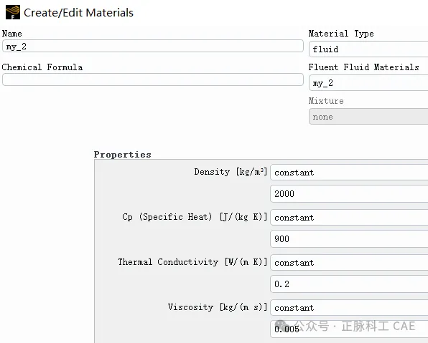Image resolution: width=428 pixels, height=343 pixels.
Task: Open the Density method dropdown set to constant
Action: click(349, 173)
